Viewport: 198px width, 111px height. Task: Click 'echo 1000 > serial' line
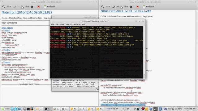[x=9, y=40]
